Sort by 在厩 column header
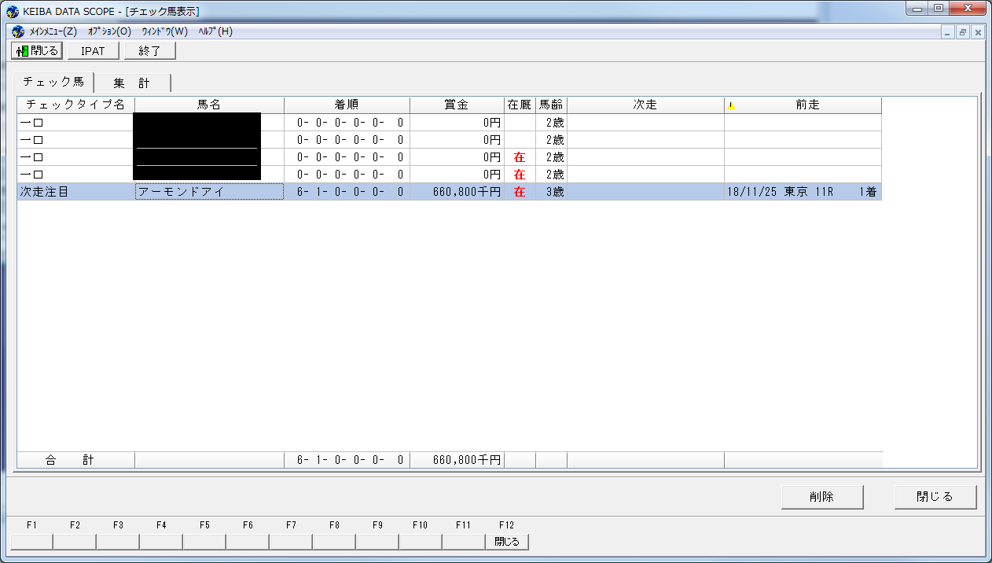 [520, 105]
